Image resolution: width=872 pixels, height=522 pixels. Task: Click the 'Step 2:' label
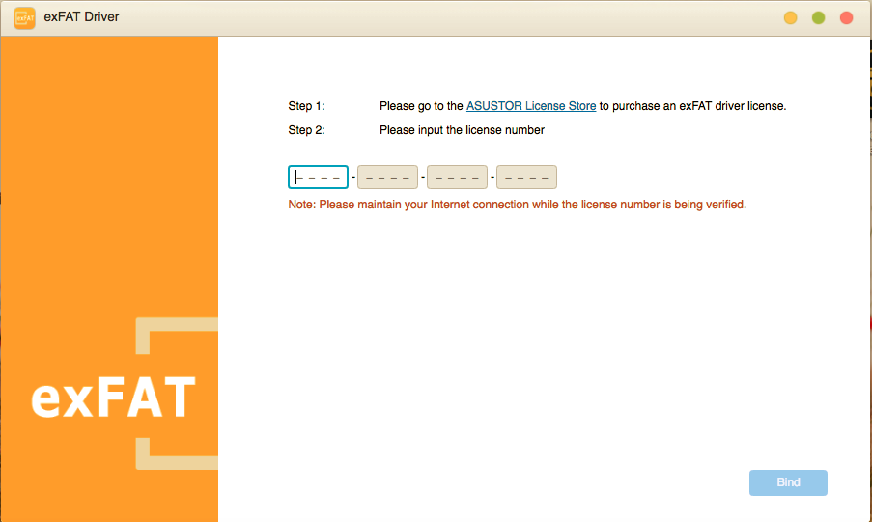coord(306,130)
